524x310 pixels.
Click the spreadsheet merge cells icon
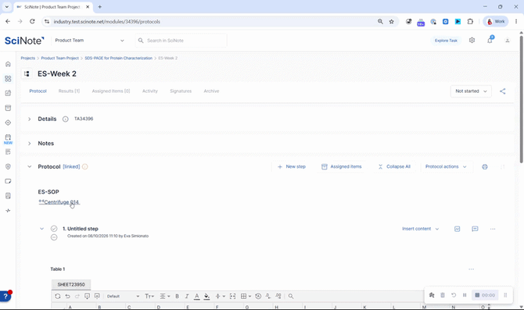232,296
